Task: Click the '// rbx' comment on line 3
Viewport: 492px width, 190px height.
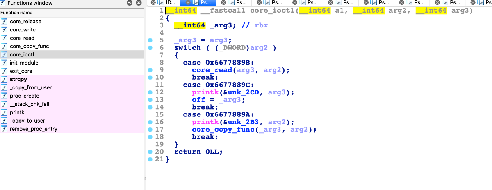Action: tap(255, 25)
